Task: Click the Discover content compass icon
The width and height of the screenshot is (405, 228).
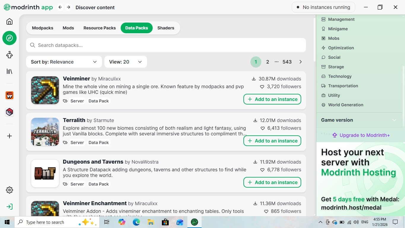Action: coord(9,38)
